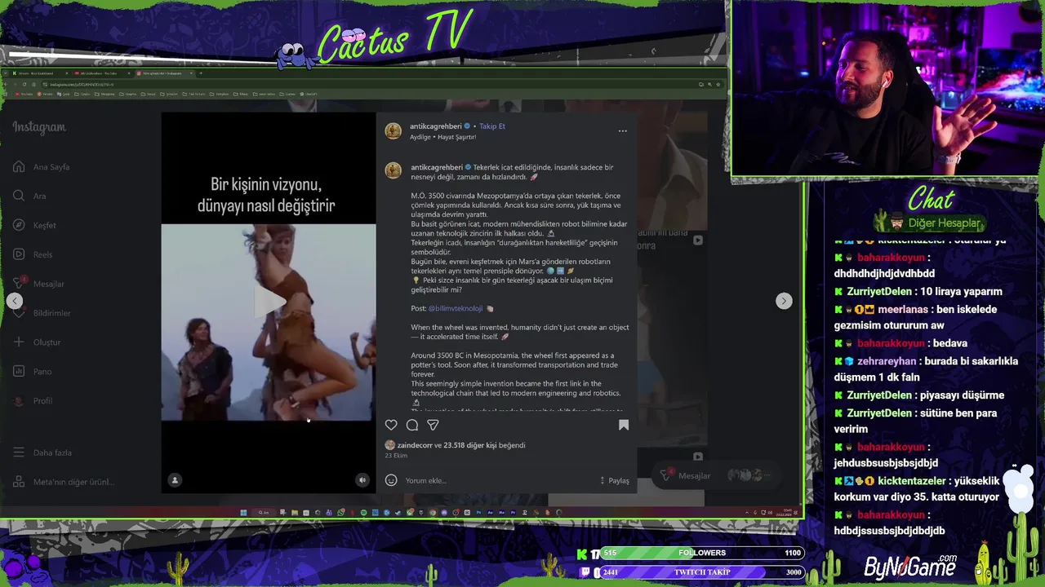Click the 23 Ekim post date

click(395, 456)
